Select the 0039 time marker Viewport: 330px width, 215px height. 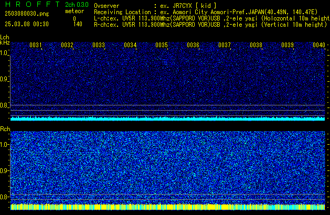point(288,45)
